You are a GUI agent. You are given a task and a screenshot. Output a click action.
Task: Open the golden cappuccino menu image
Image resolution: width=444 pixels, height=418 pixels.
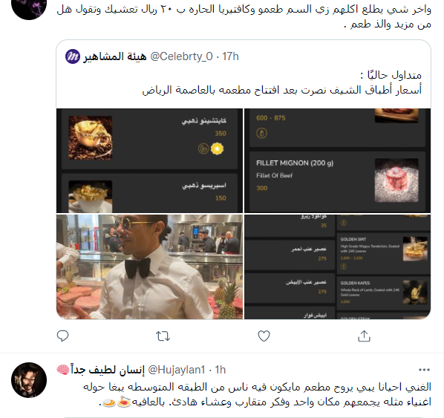tap(149, 160)
